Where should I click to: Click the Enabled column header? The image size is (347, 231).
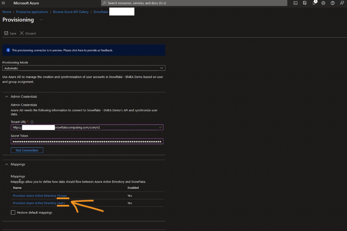pyautogui.click(x=133, y=188)
